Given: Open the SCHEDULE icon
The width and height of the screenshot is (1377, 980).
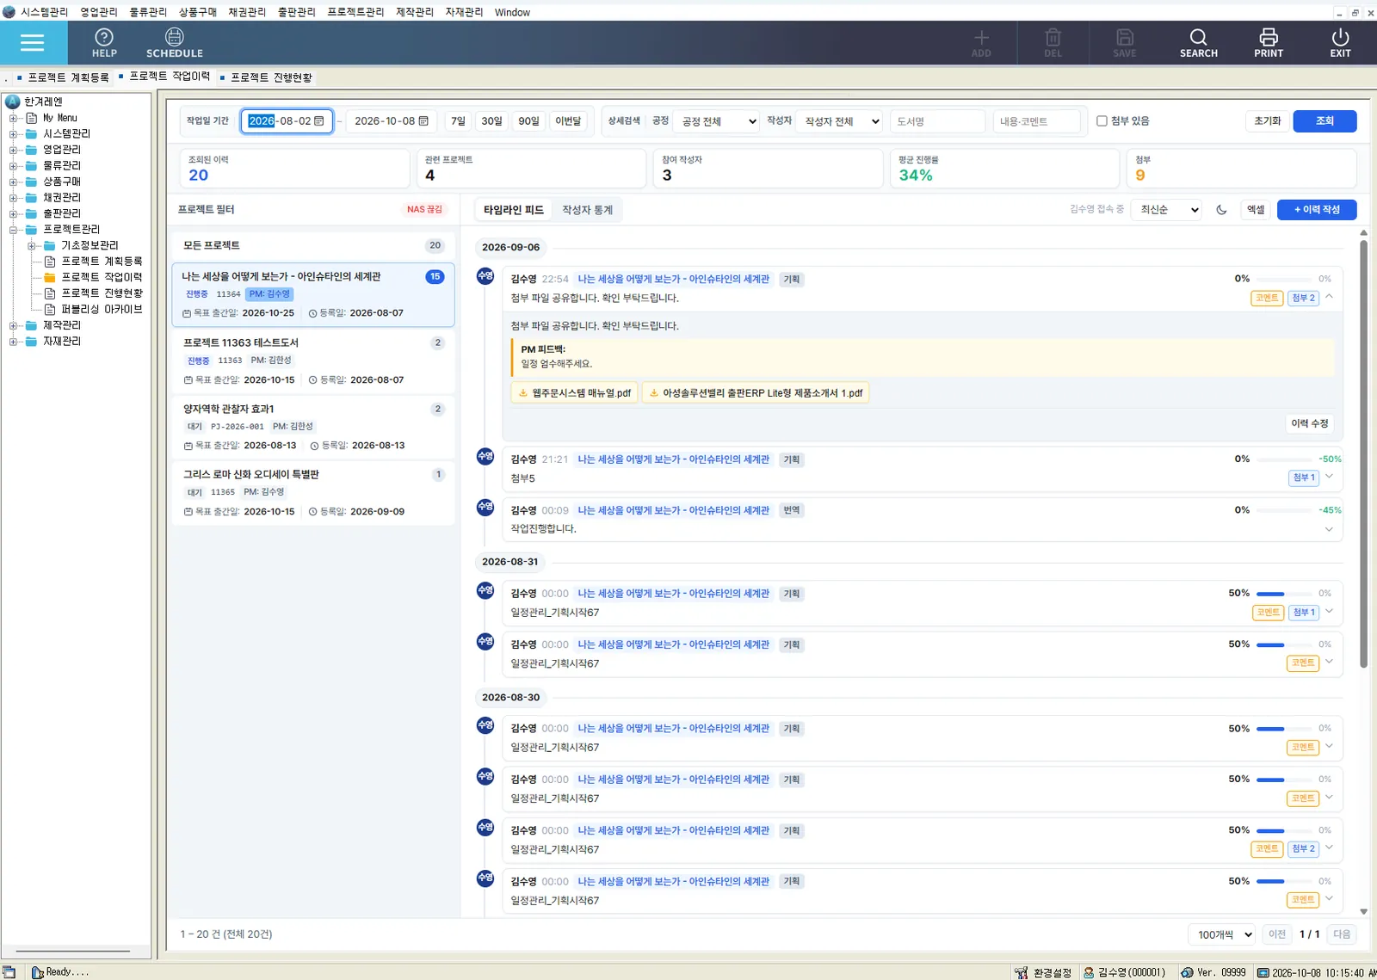Looking at the screenshot, I should (174, 43).
